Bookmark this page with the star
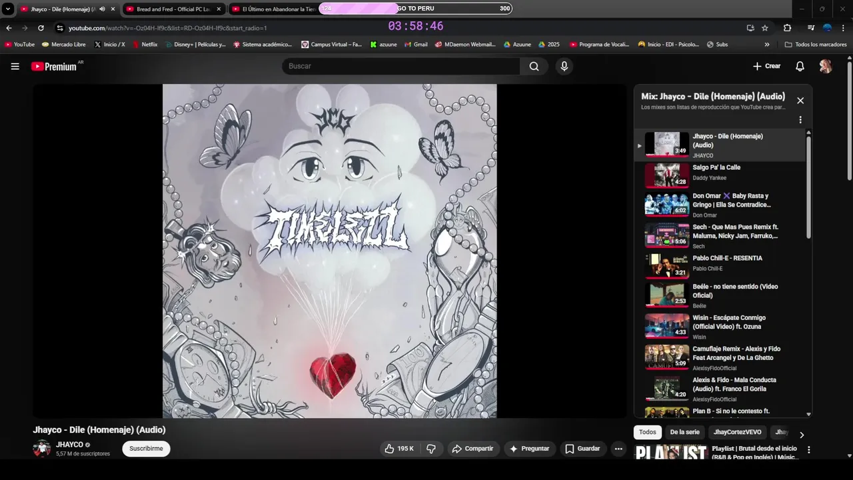 765,28
